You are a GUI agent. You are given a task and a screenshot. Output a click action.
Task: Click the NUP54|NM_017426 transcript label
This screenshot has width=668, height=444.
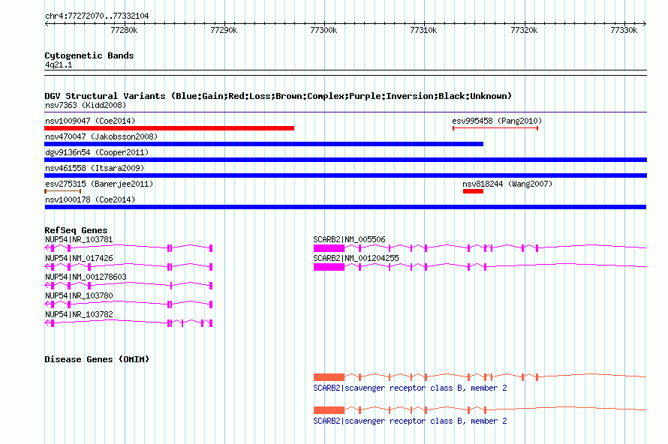point(79,259)
